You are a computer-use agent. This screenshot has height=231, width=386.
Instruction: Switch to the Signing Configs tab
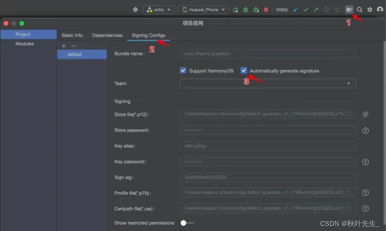(149, 35)
